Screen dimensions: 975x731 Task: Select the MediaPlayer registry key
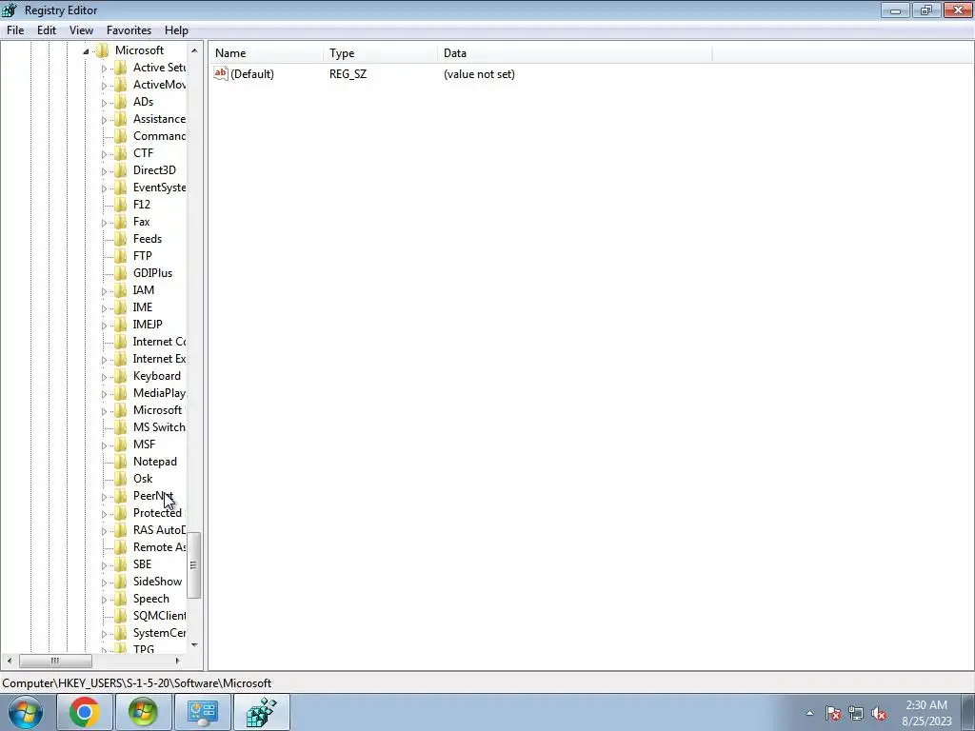point(159,393)
